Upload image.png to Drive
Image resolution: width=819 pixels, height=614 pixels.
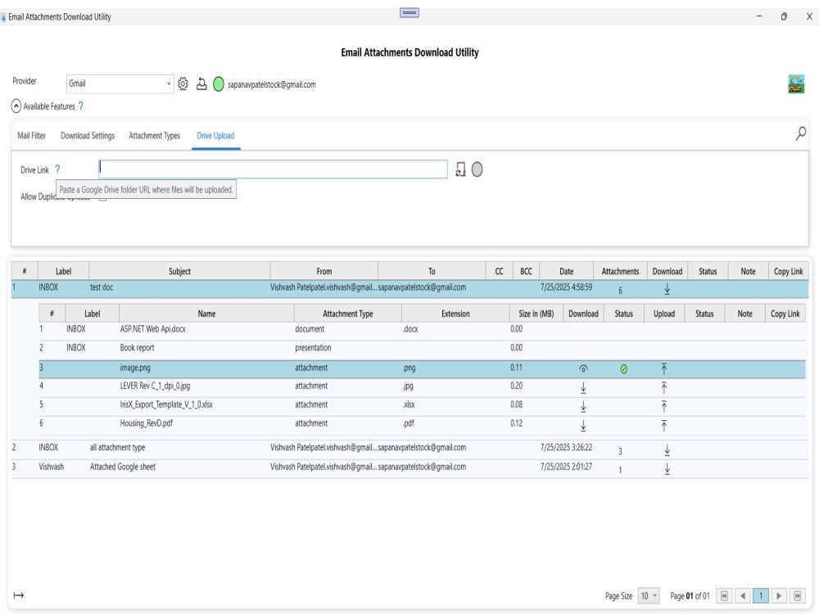(664, 369)
